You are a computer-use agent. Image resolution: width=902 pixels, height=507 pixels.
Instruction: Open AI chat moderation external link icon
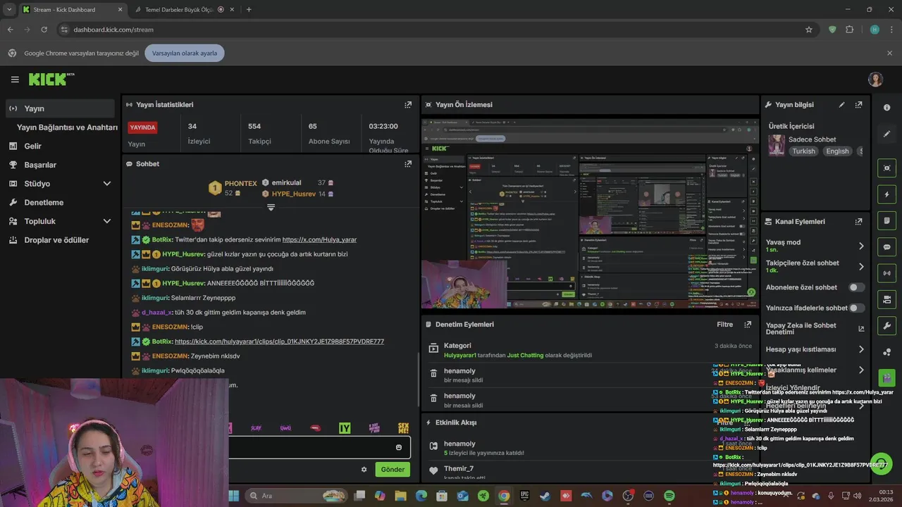[x=860, y=329]
